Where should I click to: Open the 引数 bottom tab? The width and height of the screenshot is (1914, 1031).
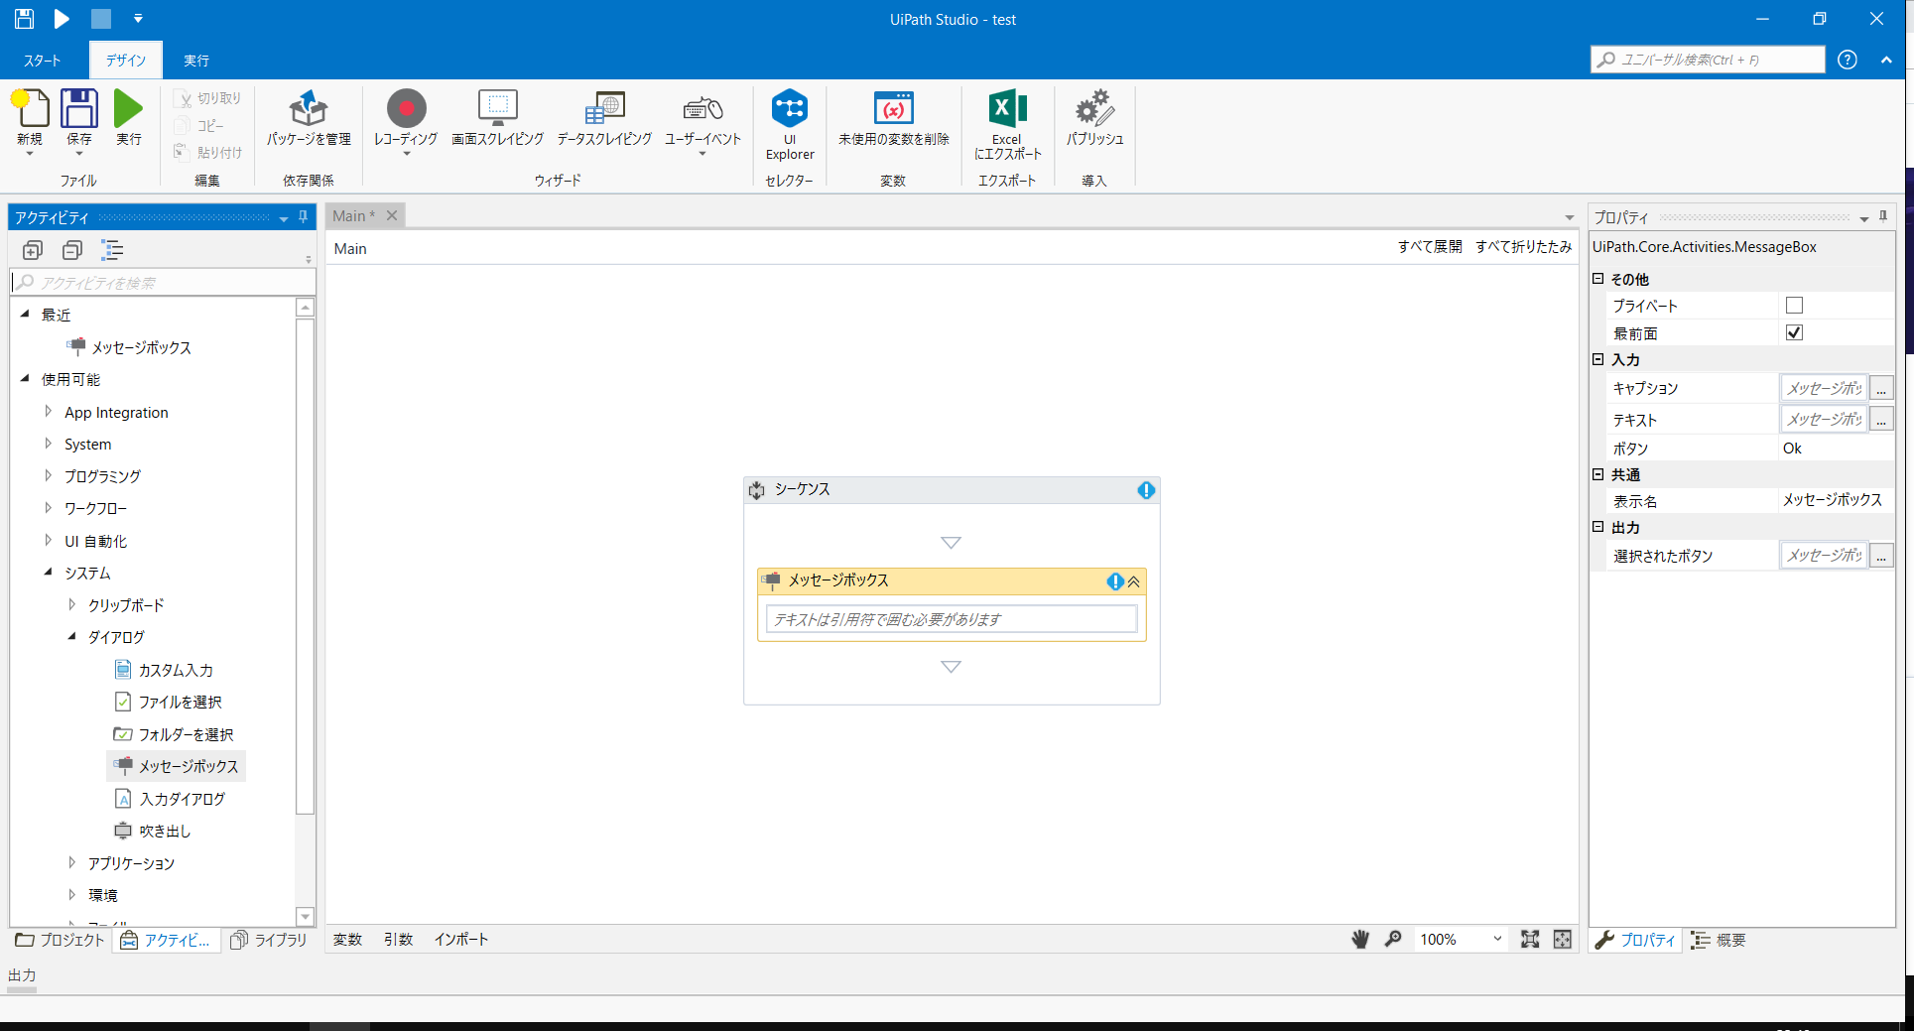click(x=398, y=940)
